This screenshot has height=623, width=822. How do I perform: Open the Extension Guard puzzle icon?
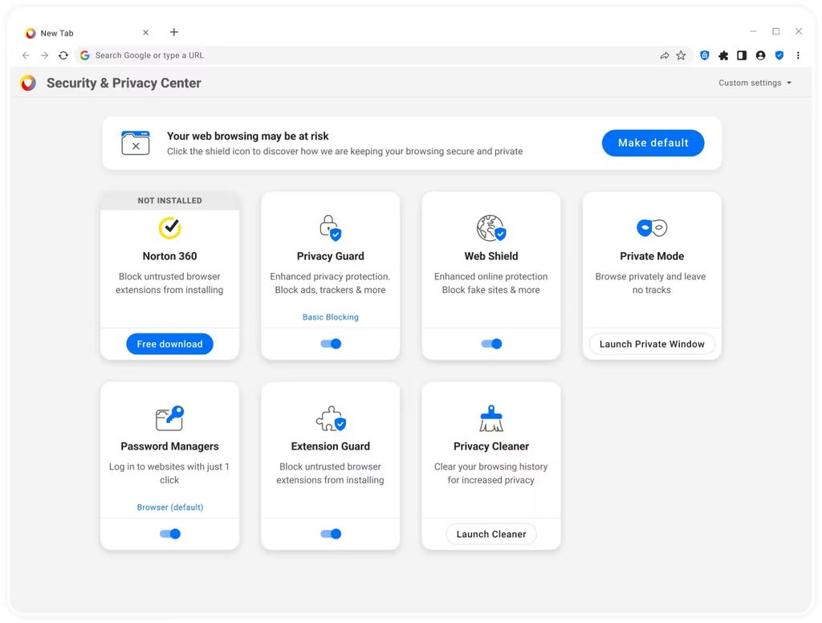click(330, 417)
